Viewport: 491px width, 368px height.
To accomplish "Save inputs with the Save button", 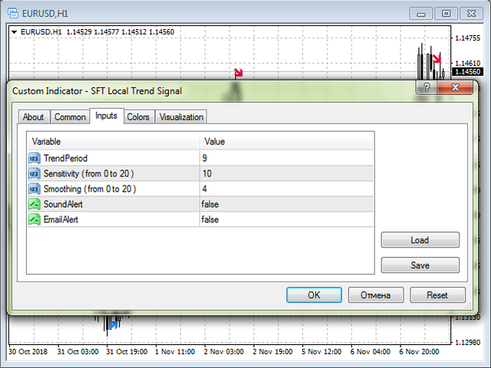I will coord(420,265).
